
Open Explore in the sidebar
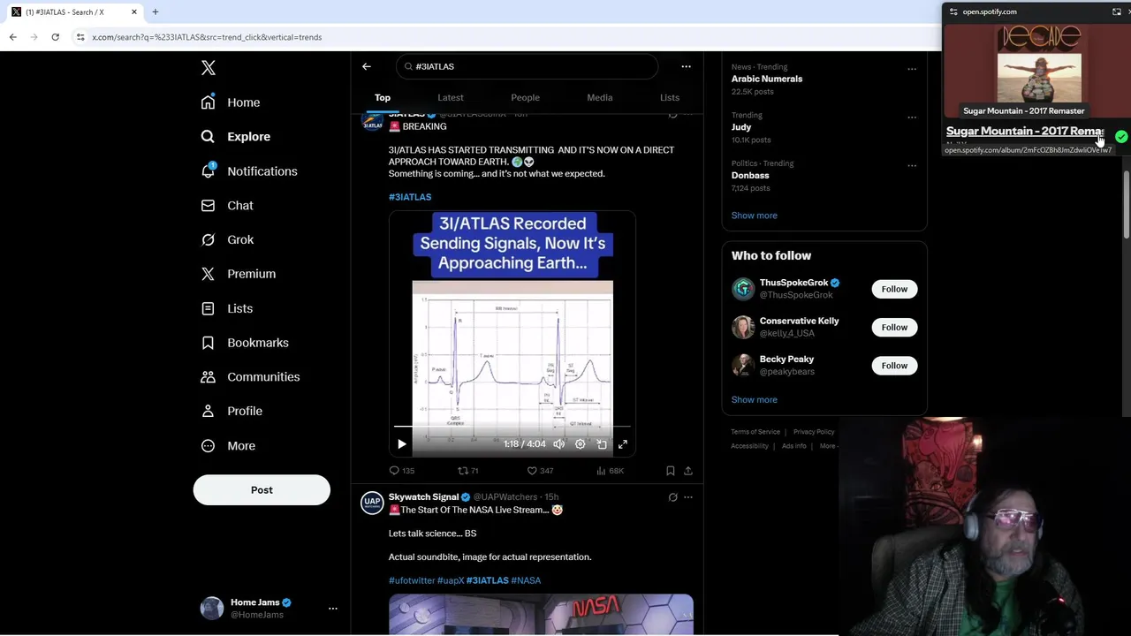pos(236,137)
